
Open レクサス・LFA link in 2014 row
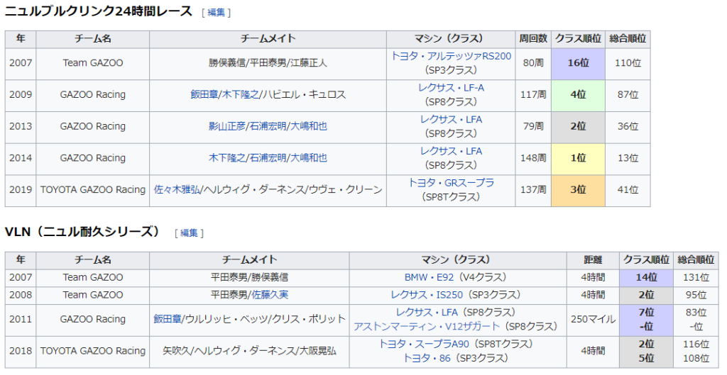coord(451,151)
